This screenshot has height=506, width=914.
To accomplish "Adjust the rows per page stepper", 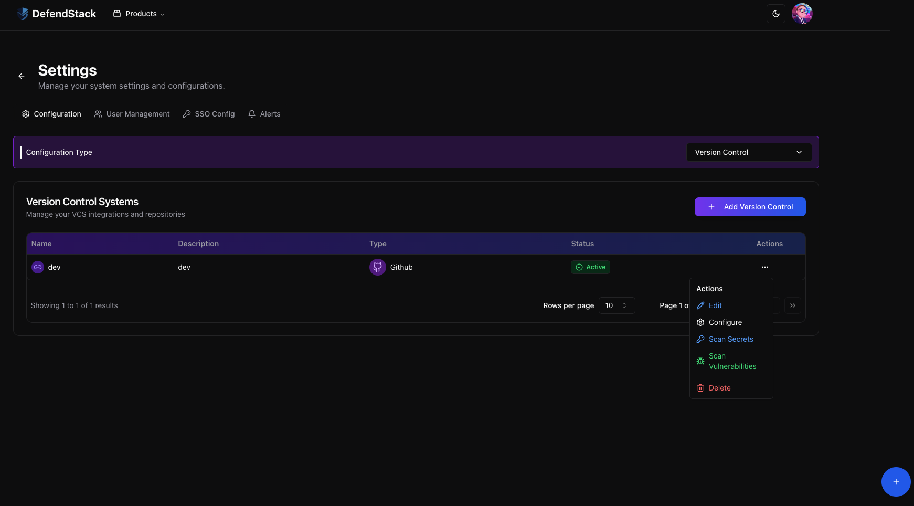I will [624, 305].
